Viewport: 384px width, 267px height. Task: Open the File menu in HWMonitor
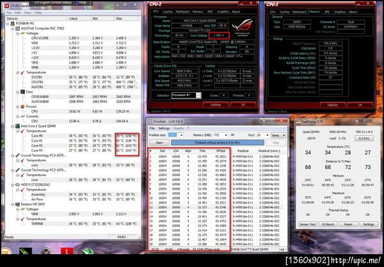pos(9,13)
